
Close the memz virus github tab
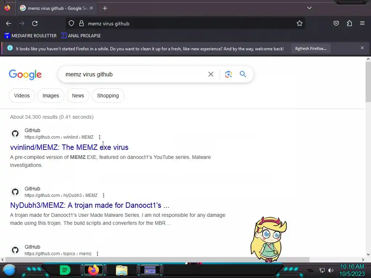(91, 8)
